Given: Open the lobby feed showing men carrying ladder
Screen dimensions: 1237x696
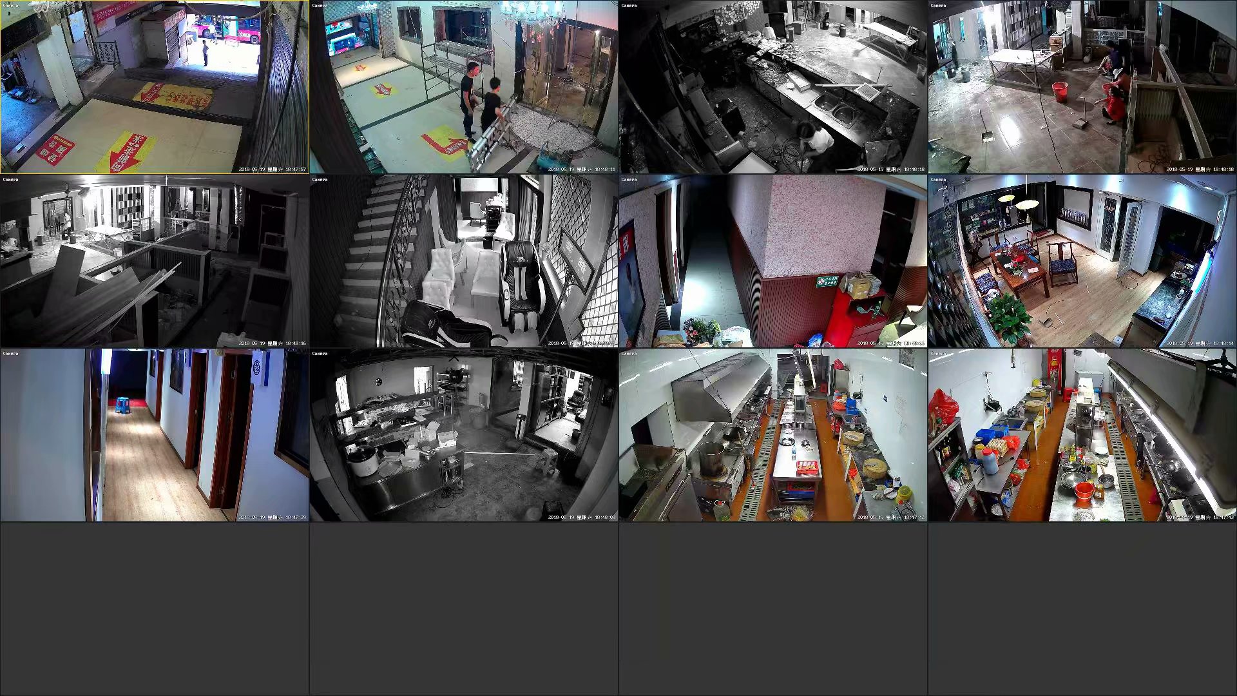Looking at the screenshot, I should 464,87.
